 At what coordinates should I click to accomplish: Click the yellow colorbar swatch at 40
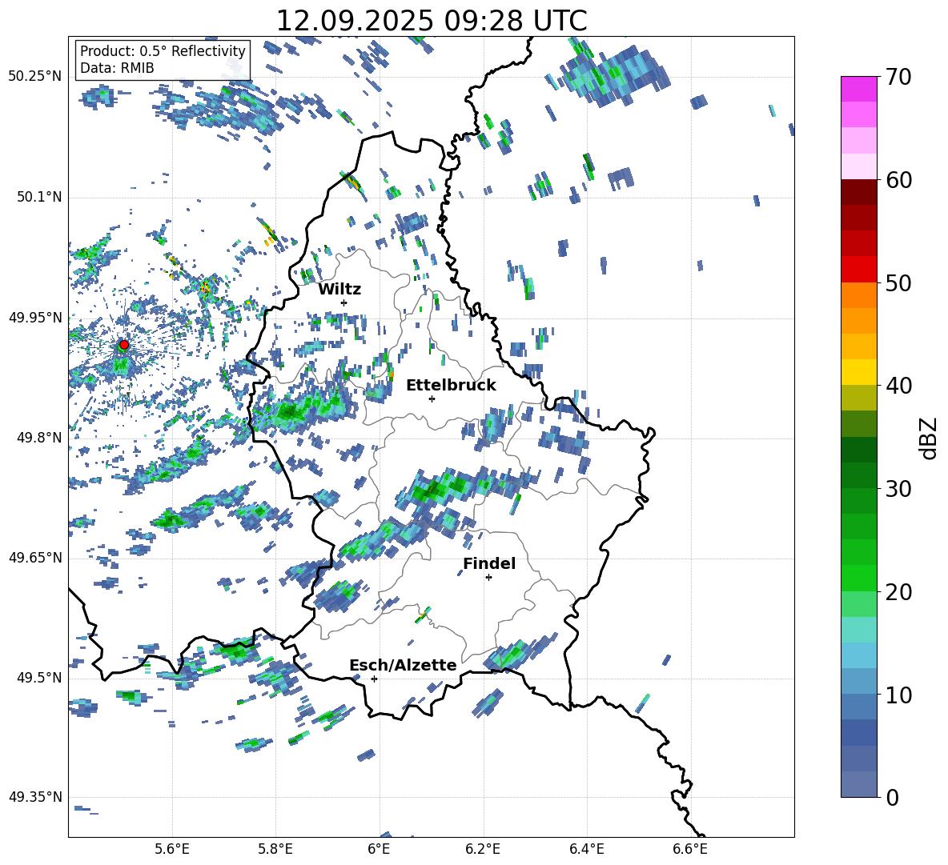859,372
